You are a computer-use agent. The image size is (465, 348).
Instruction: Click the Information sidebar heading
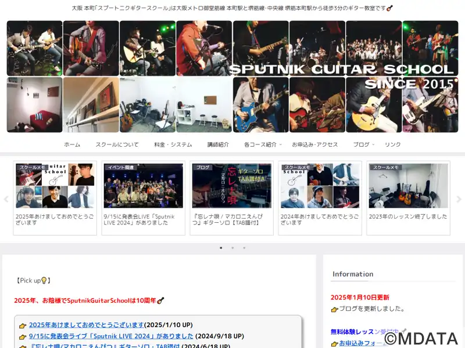[353, 274]
